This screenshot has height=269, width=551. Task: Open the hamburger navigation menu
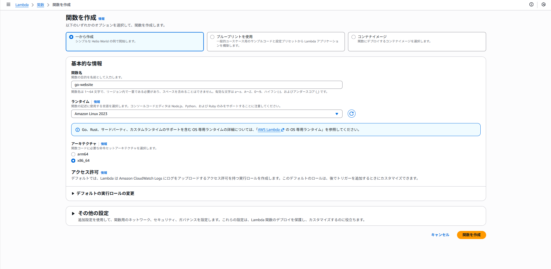pos(8,5)
